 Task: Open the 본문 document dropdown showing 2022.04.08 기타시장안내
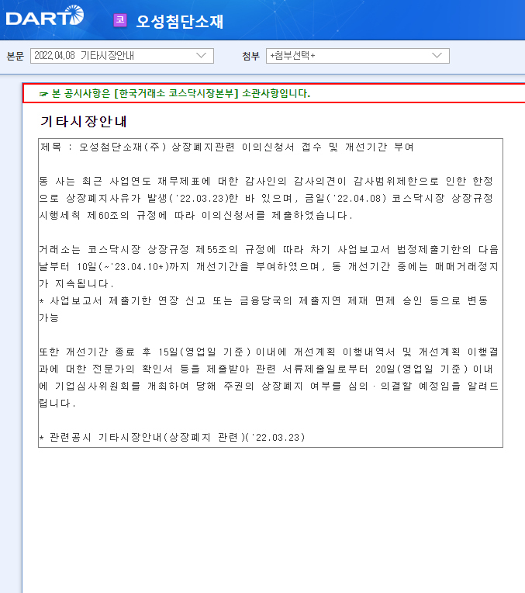(x=122, y=56)
